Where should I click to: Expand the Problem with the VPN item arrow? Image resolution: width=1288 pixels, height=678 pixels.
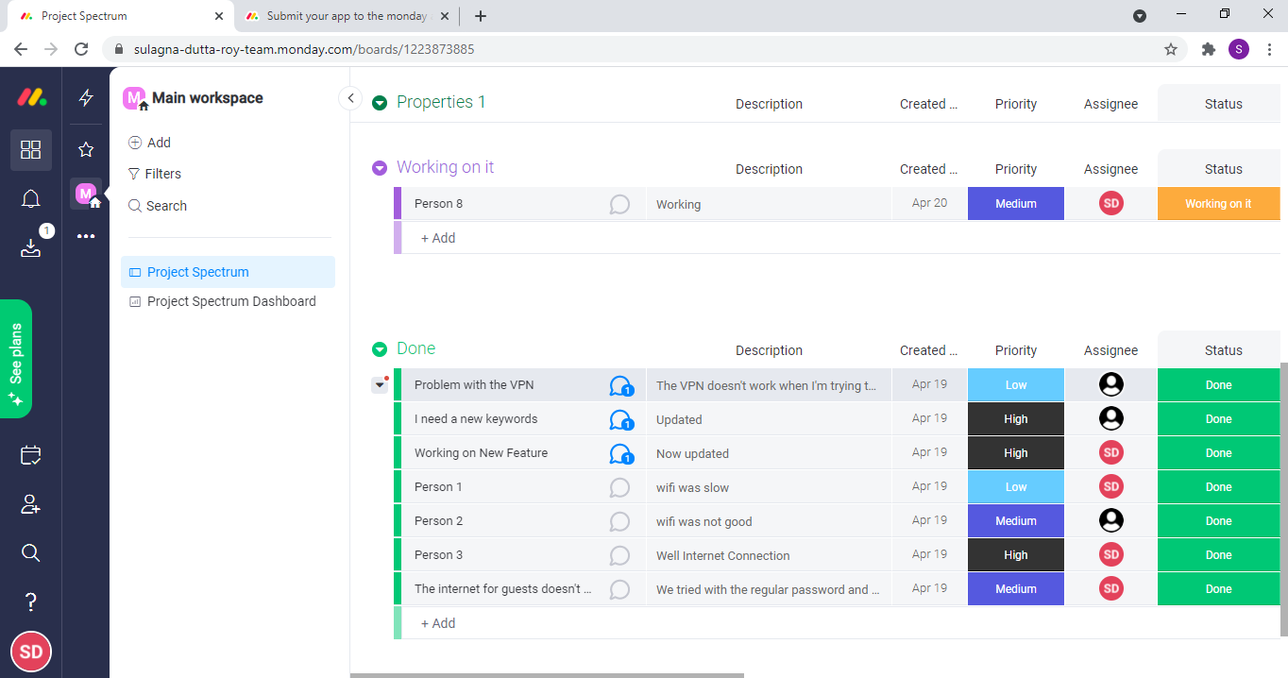[x=381, y=383]
